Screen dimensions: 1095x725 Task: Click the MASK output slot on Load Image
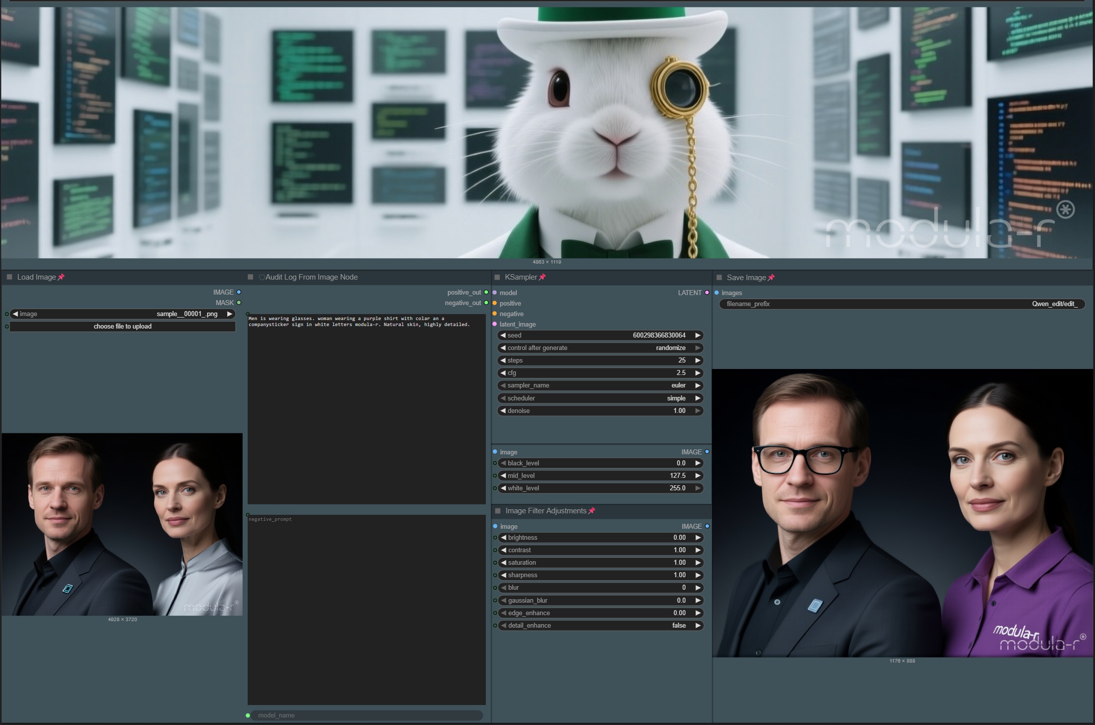[x=239, y=303]
